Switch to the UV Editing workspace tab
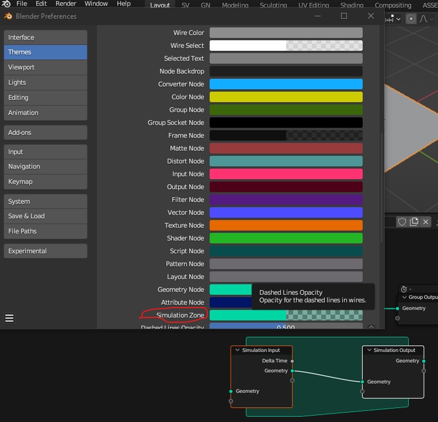This screenshot has height=422, width=438. 314,5
